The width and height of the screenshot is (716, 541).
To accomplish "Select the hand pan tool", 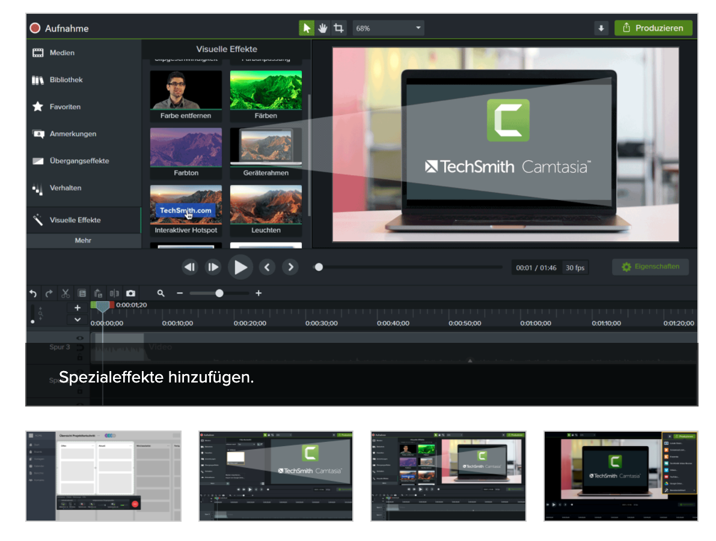I will tap(323, 28).
